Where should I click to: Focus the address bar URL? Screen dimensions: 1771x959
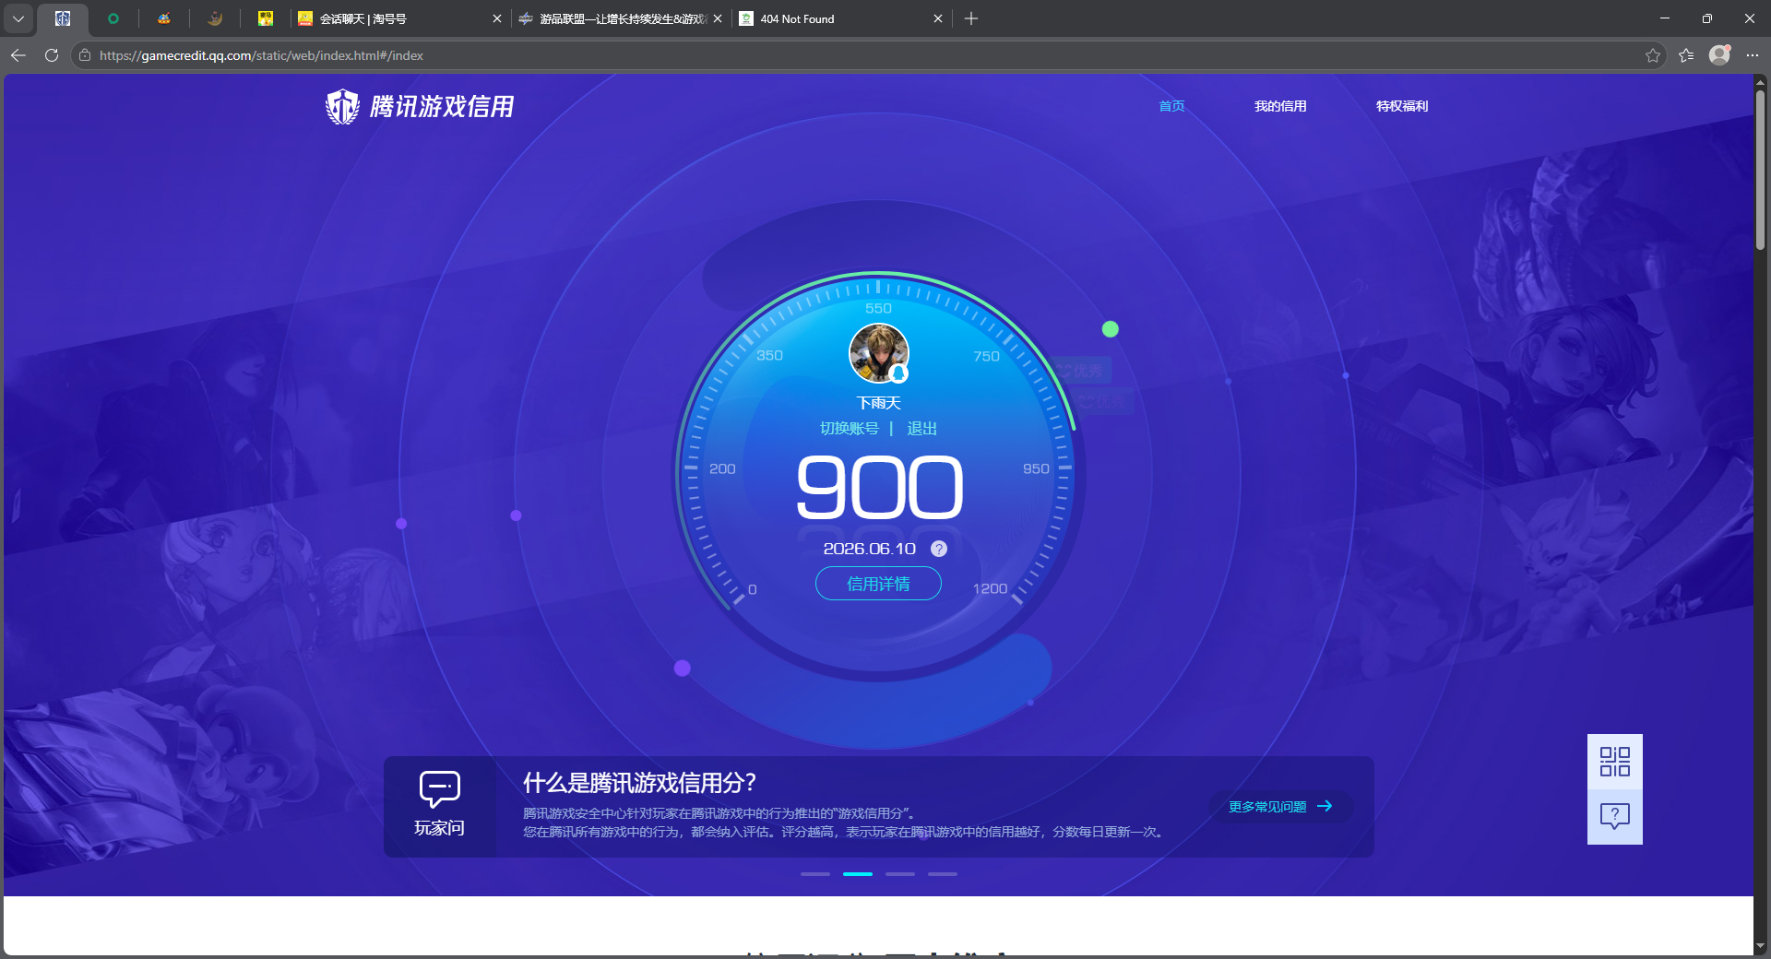click(x=261, y=55)
